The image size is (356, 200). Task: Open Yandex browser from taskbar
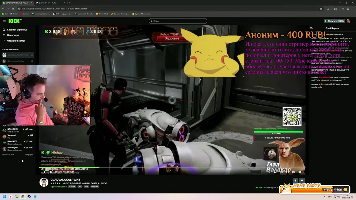(x=11, y=197)
